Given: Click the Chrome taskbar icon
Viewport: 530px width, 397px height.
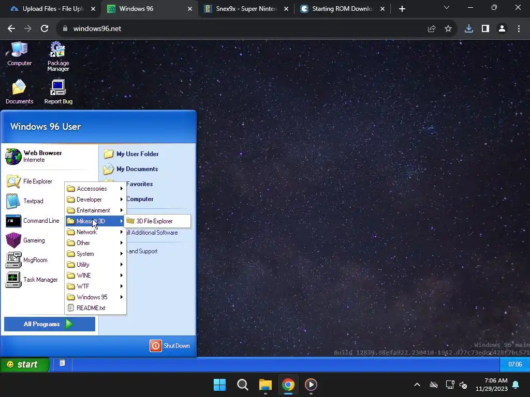Looking at the screenshot, I should point(288,385).
